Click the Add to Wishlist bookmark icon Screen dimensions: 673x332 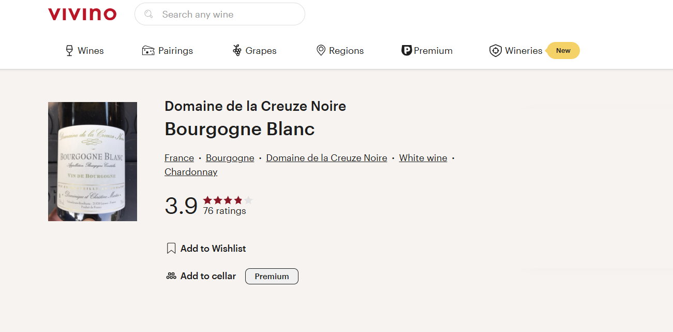171,249
